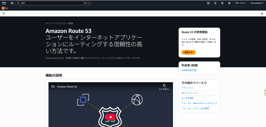
Task: Click the 機能の説明 heading
Action: (x=54, y=76)
